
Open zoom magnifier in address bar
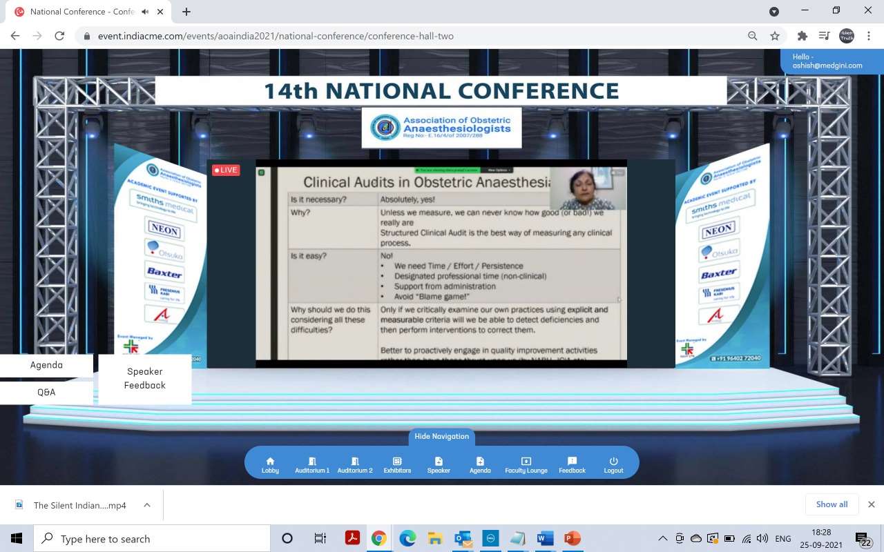click(x=753, y=36)
